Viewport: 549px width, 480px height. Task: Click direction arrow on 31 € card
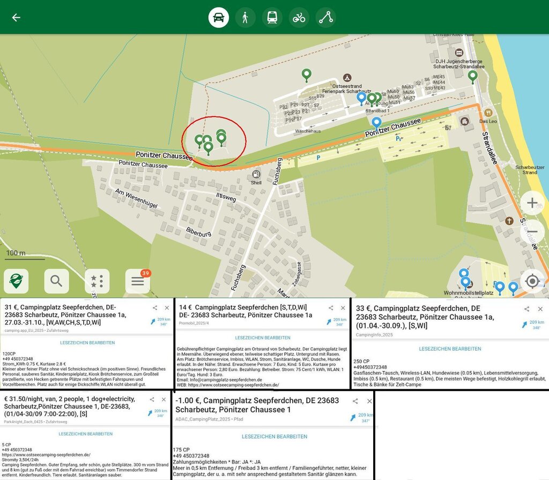point(153,321)
